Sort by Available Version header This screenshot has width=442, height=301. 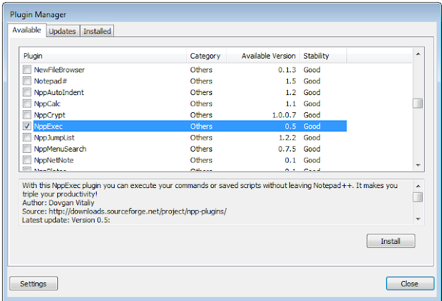tap(263, 56)
